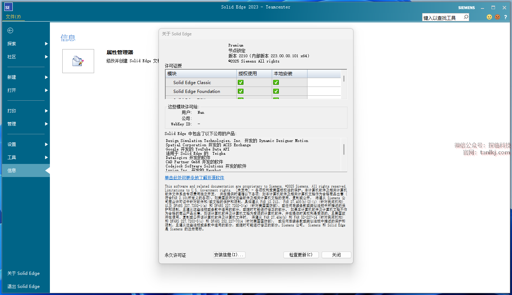
Task: Expand the 设置 submenu
Action: [46, 144]
